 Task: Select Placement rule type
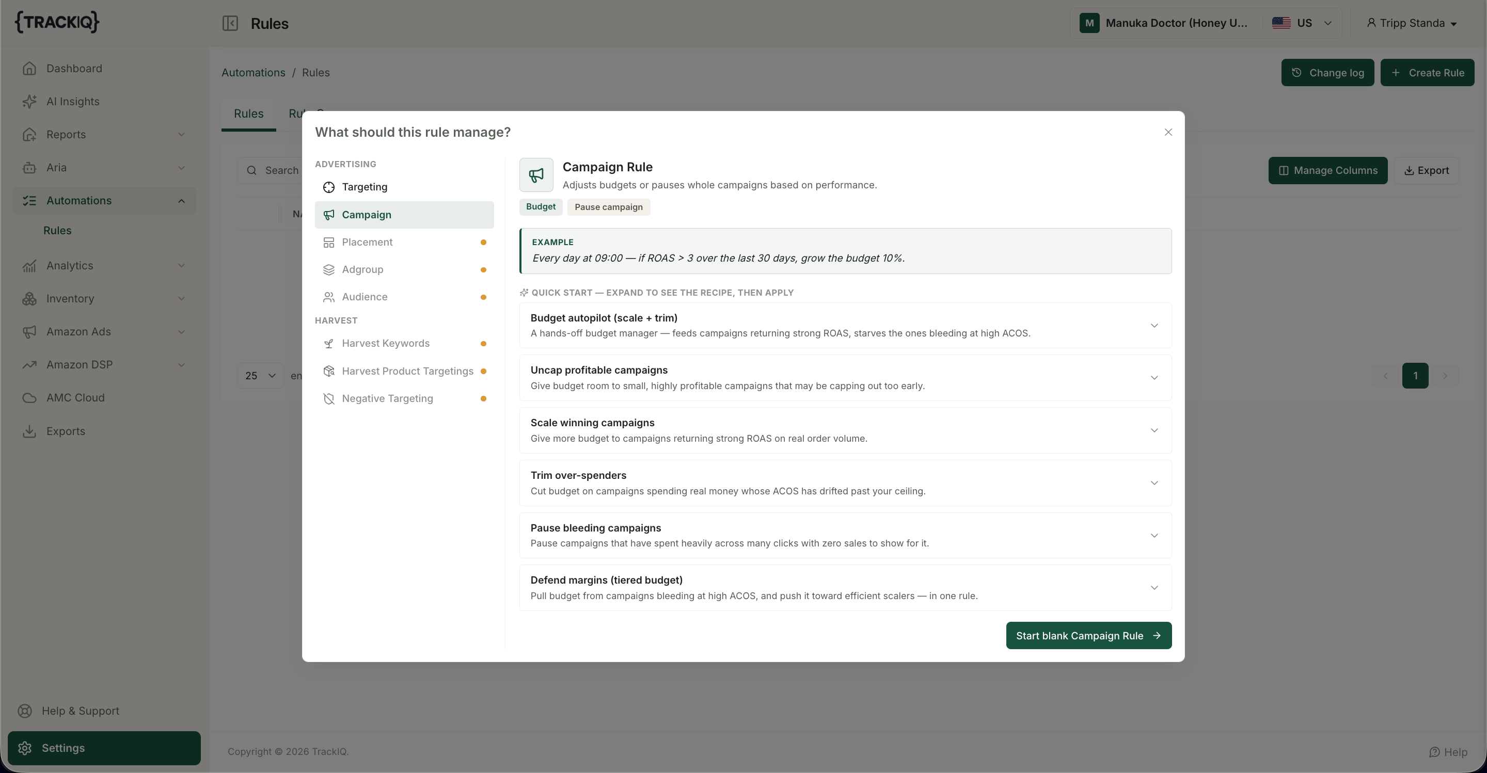404,243
